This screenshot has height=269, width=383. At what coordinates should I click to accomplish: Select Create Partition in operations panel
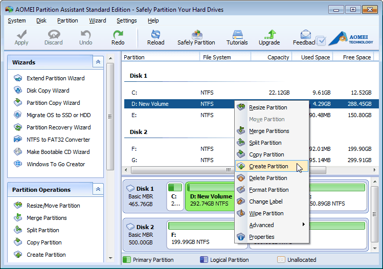coord(46,255)
